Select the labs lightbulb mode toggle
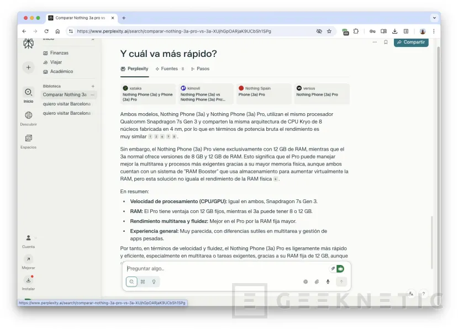Image resolution: width=458 pixels, height=329 pixels. 154,282
